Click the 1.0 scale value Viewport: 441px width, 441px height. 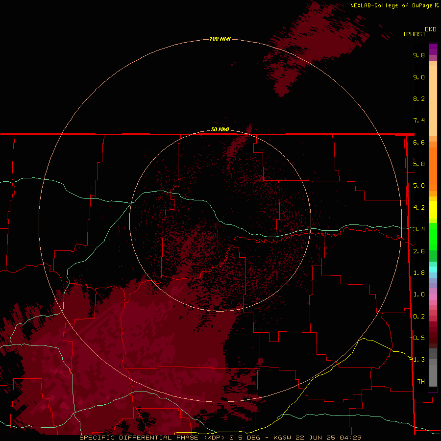point(419,294)
